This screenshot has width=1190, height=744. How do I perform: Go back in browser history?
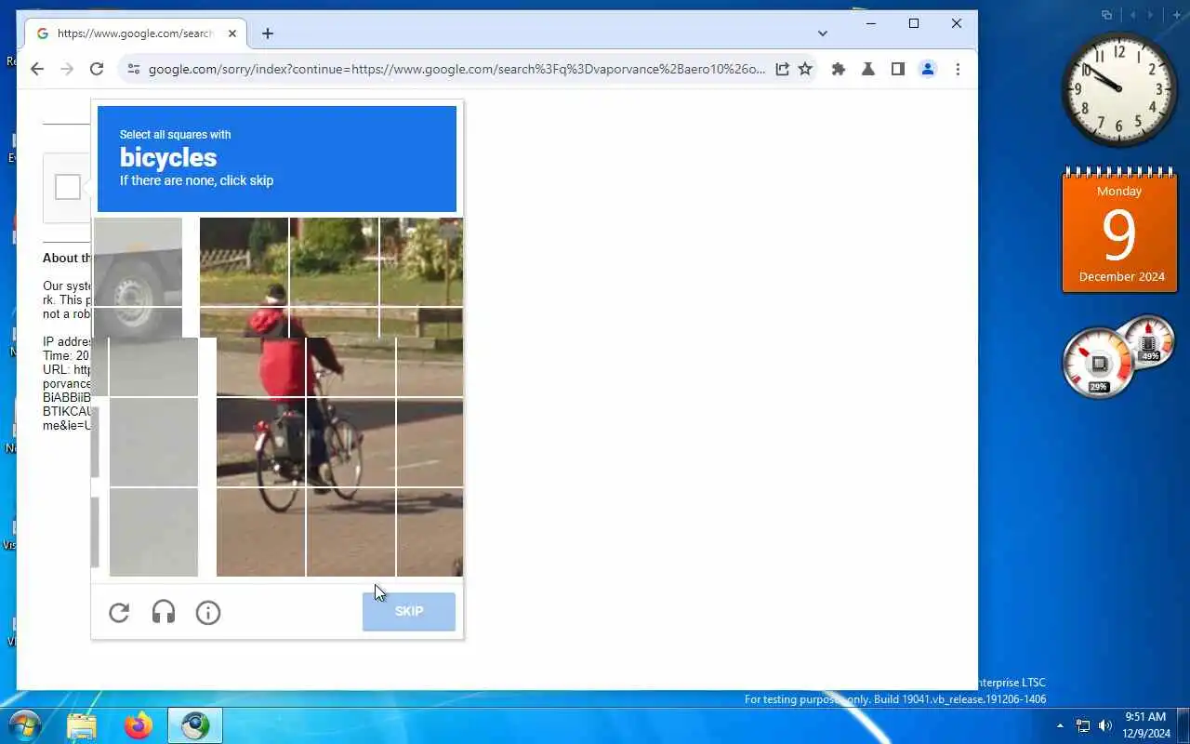point(37,69)
